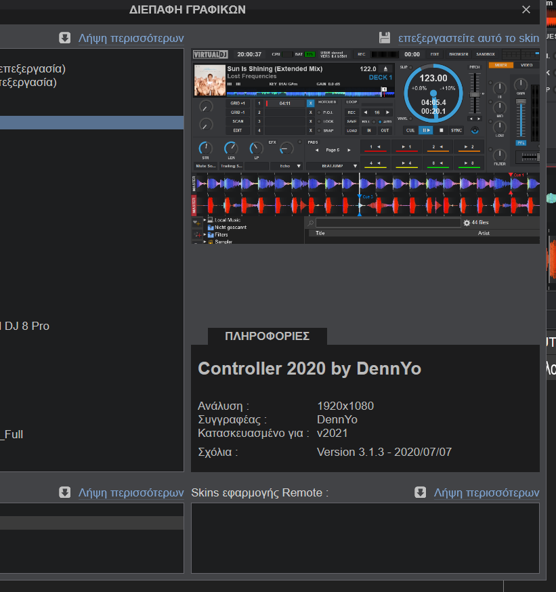The width and height of the screenshot is (556, 592).
Task: Click the author value 'DennYo' beside Συγγραφέας
Action: click(337, 419)
